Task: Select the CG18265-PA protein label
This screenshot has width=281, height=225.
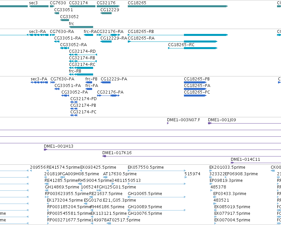Action: pyautogui.click(x=197, y=86)
